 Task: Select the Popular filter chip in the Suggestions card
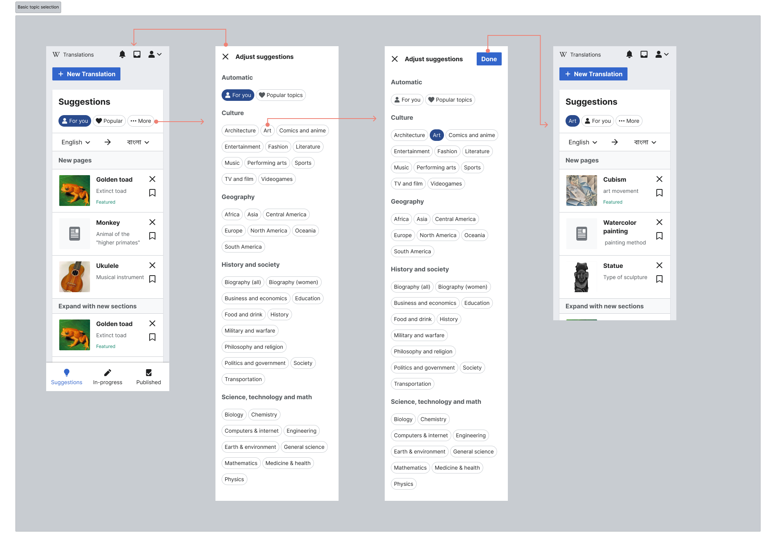click(x=109, y=121)
